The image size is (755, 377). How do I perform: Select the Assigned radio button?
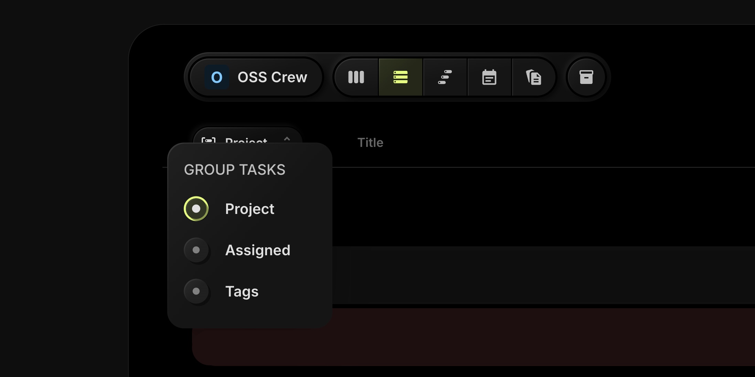coord(196,250)
